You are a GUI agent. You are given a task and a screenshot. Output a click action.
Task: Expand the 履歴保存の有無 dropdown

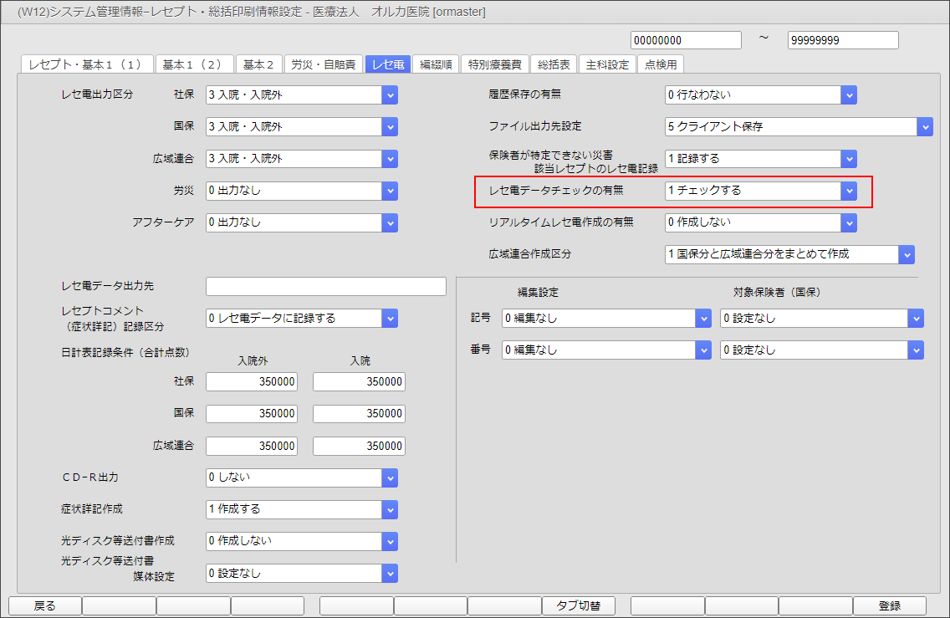[850, 95]
